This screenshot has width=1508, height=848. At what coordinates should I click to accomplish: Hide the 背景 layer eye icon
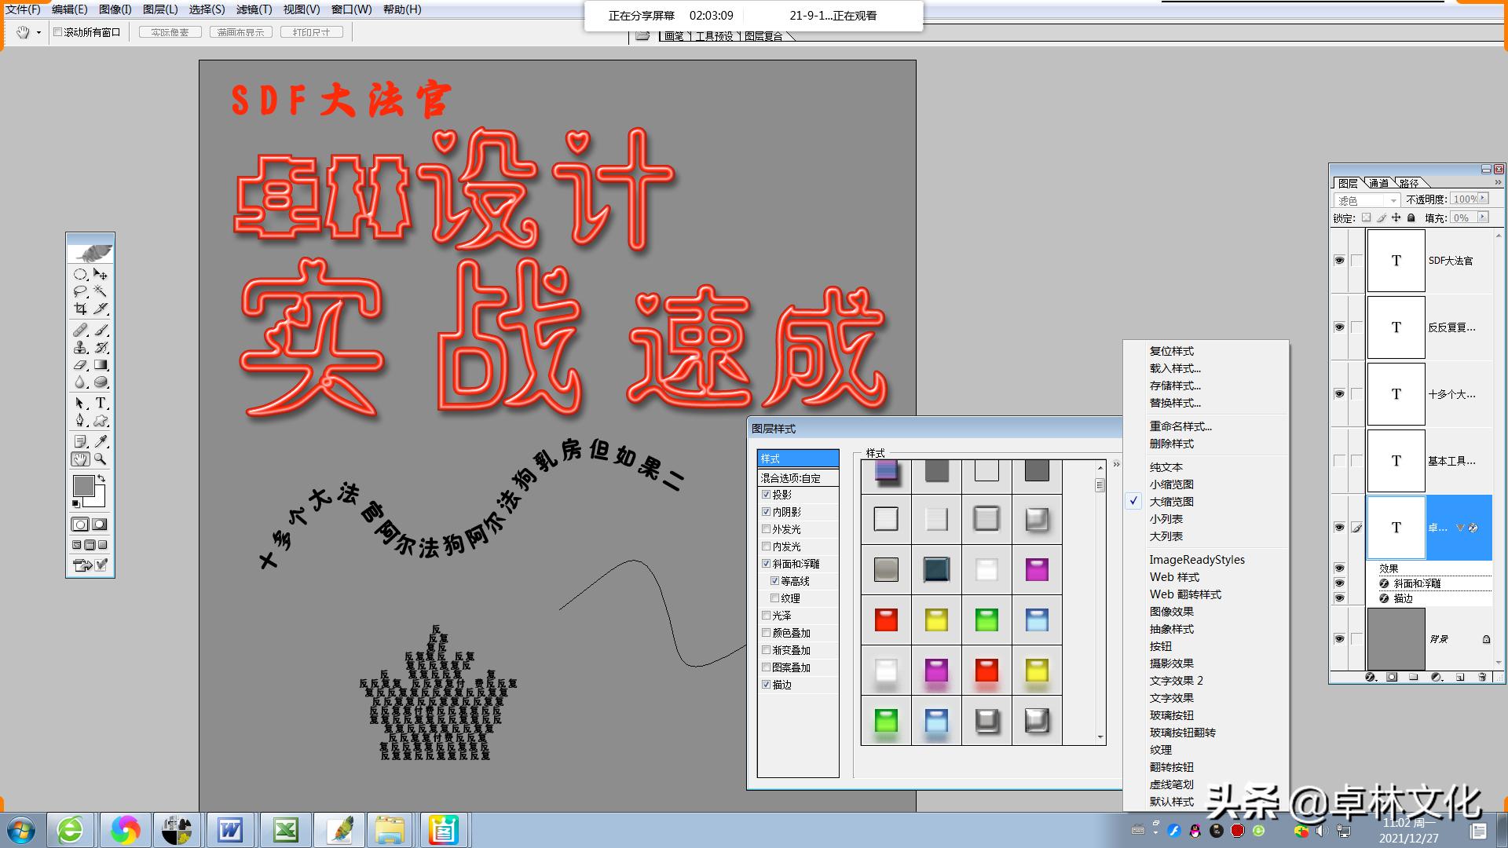(x=1339, y=639)
